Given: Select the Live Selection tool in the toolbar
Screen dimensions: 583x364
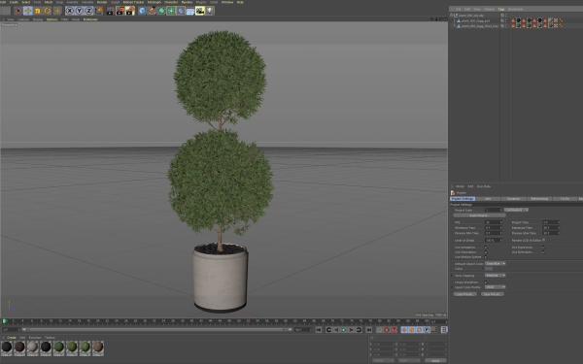Looking at the screenshot, I should coord(17,11).
